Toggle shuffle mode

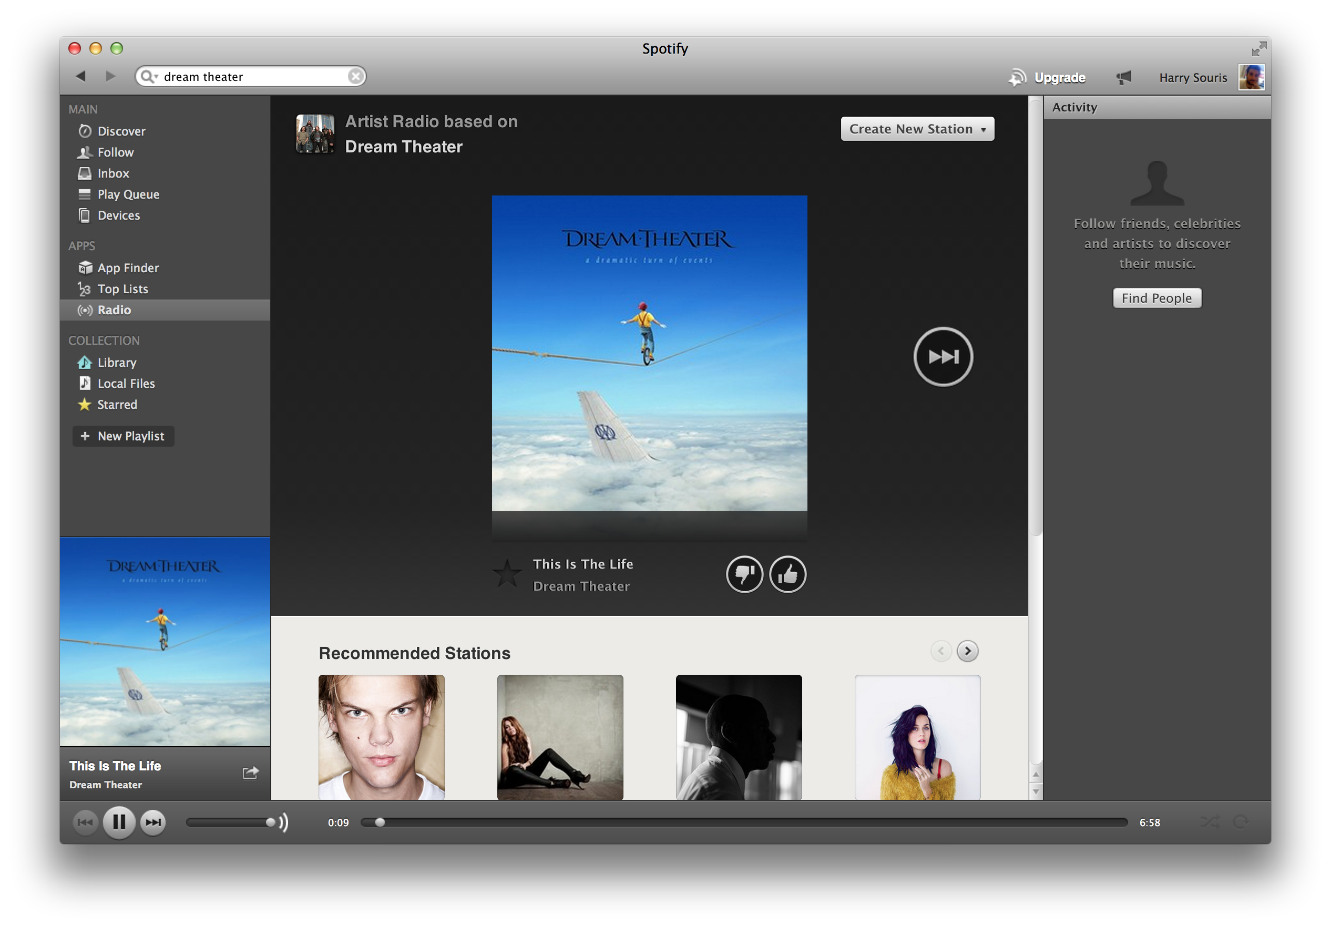(x=1210, y=821)
